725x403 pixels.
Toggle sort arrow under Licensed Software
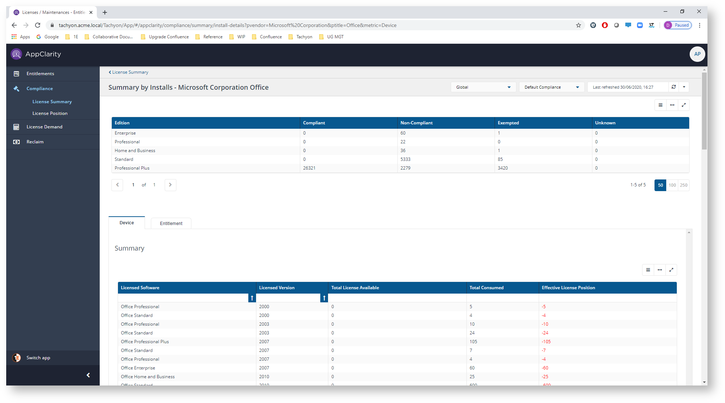pos(252,298)
